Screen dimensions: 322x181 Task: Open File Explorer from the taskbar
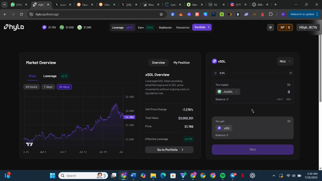point(153,176)
